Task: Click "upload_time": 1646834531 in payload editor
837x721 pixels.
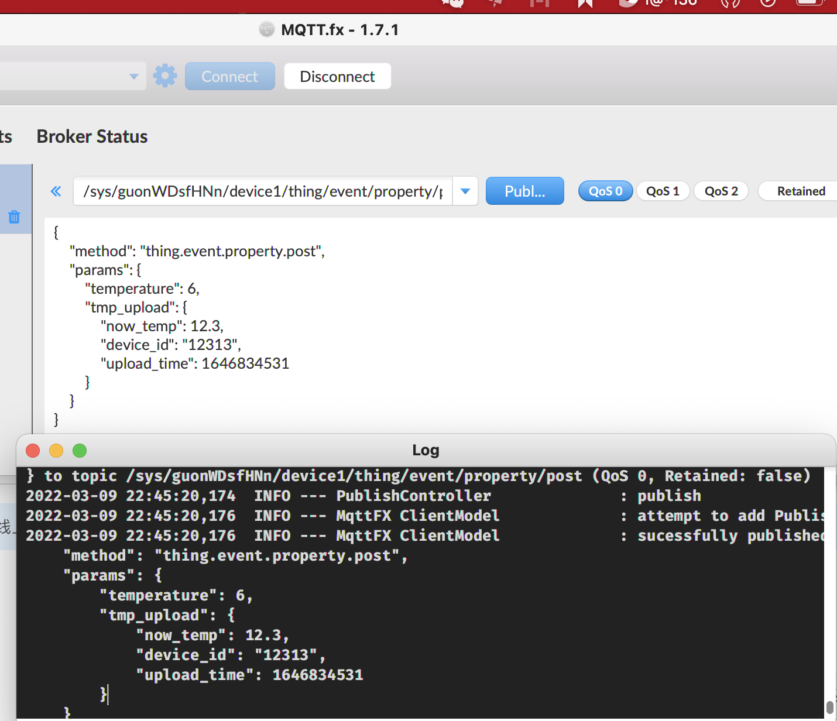Action: tap(195, 363)
